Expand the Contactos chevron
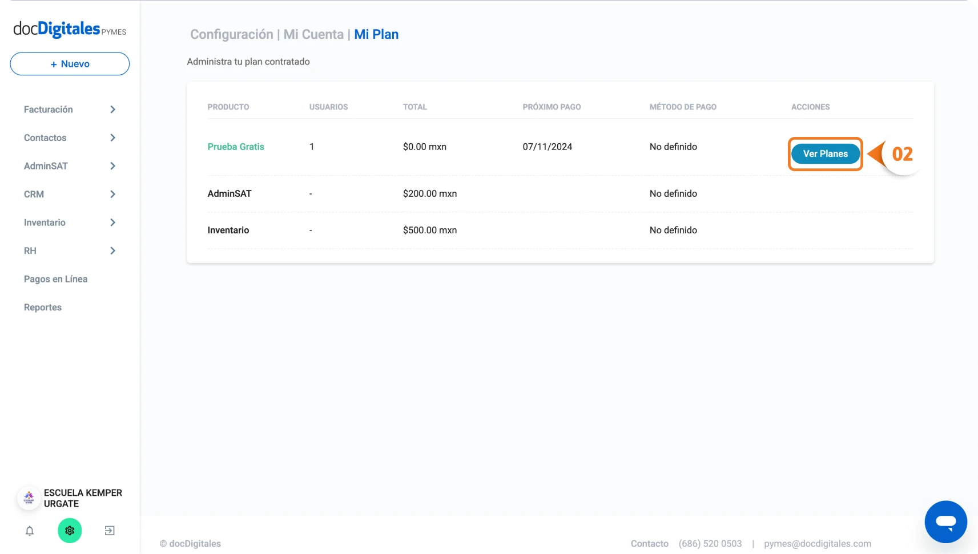The height and width of the screenshot is (554, 978). 113,138
